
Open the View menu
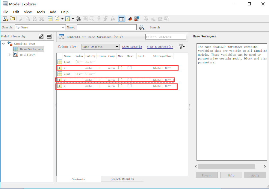point(28,12)
